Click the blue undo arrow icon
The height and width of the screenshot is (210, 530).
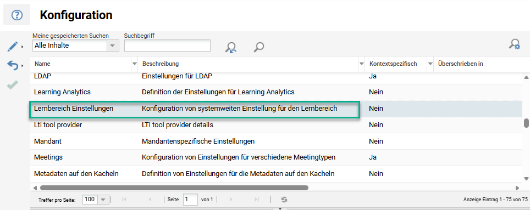(x=13, y=65)
